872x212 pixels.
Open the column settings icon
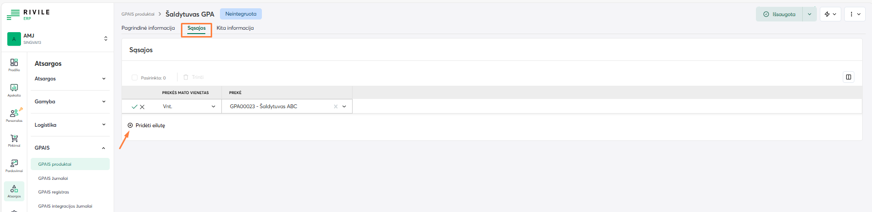tap(849, 77)
